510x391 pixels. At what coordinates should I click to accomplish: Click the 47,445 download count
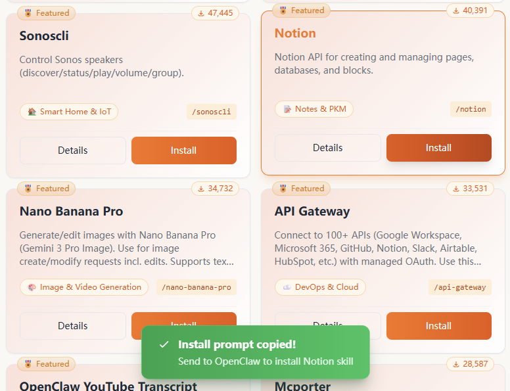click(x=216, y=13)
